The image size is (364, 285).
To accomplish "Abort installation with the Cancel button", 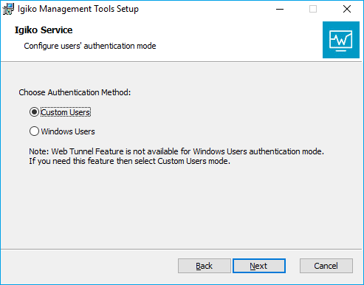I will pos(326,266).
